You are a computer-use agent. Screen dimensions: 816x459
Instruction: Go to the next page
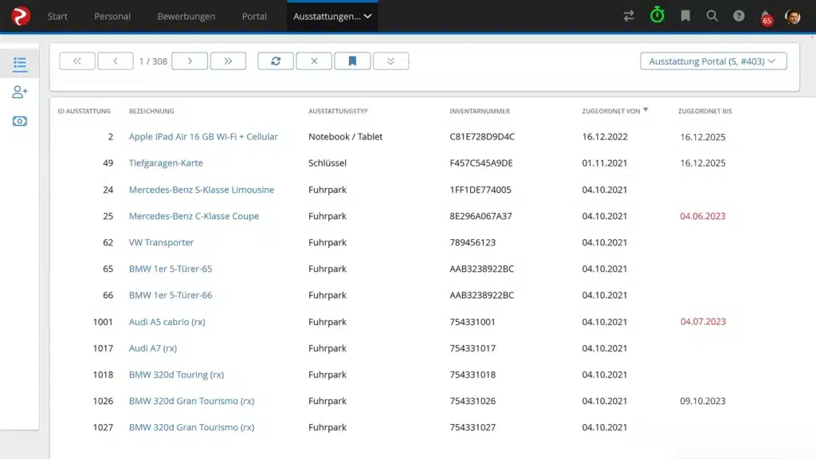click(x=190, y=61)
